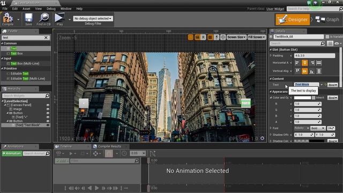
Task: Click the Save toolbar icon
Action: (28, 18)
